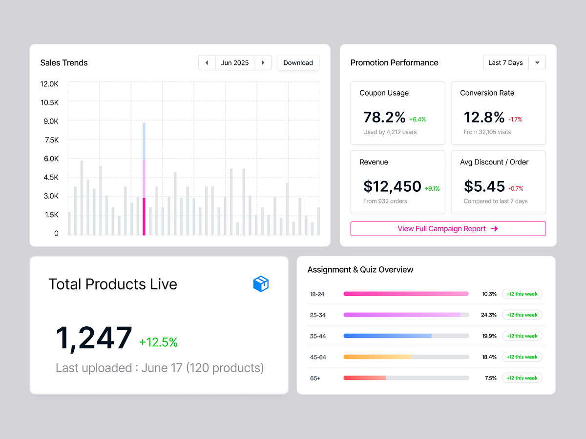Open the Last 7 Days dropdown arrow
Image resolution: width=586 pixels, height=439 pixels.
pos(537,63)
